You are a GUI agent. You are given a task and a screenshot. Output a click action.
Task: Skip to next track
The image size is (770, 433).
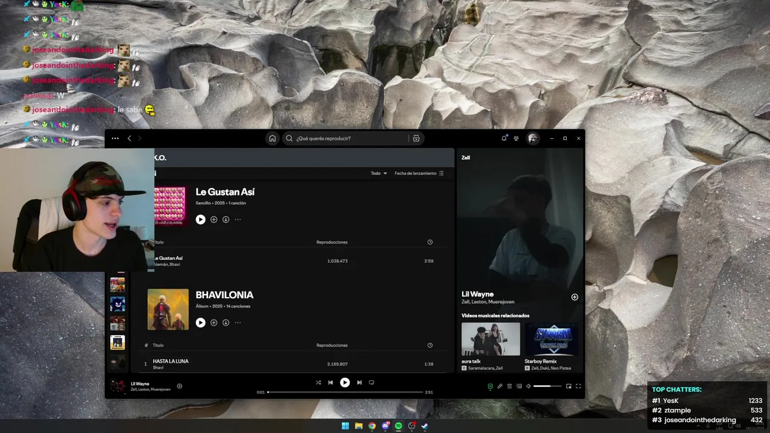(359, 382)
